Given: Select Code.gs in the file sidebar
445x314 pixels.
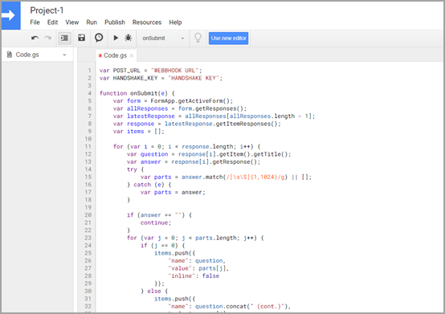Looking at the screenshot, I should tap(27, 55).
